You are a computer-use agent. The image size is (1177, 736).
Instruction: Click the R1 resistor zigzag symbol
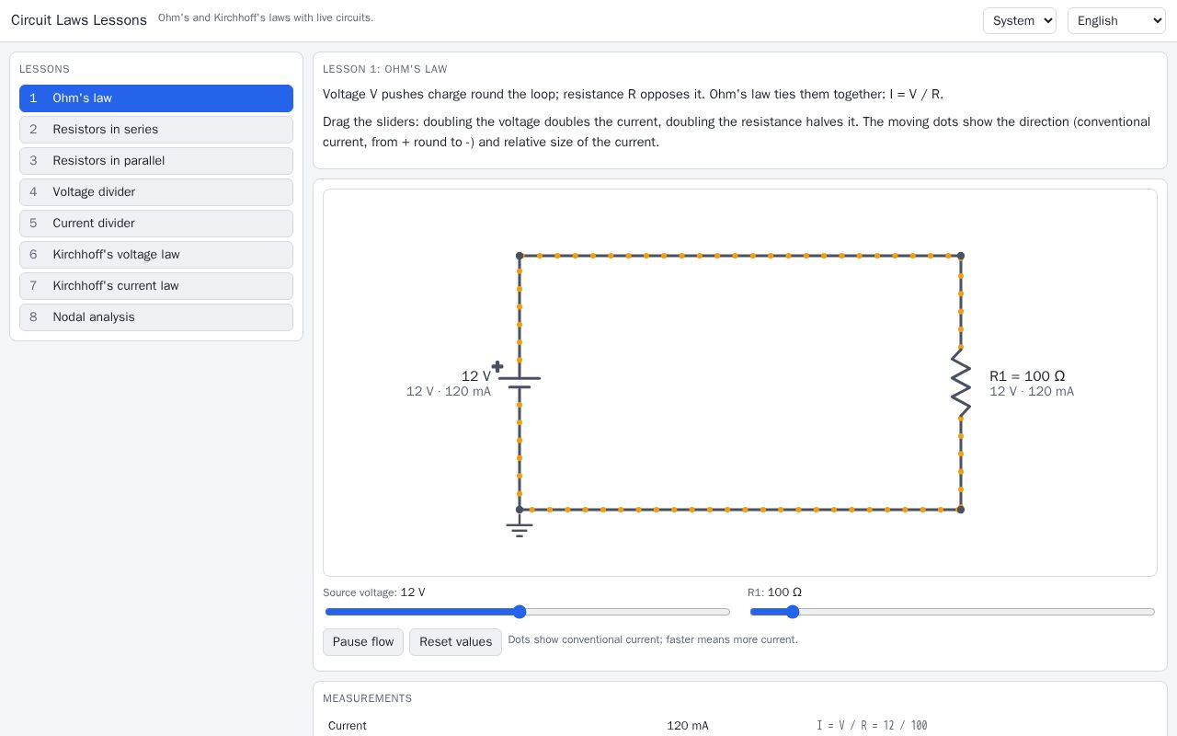pyautogui.click(x=961, y=383)
